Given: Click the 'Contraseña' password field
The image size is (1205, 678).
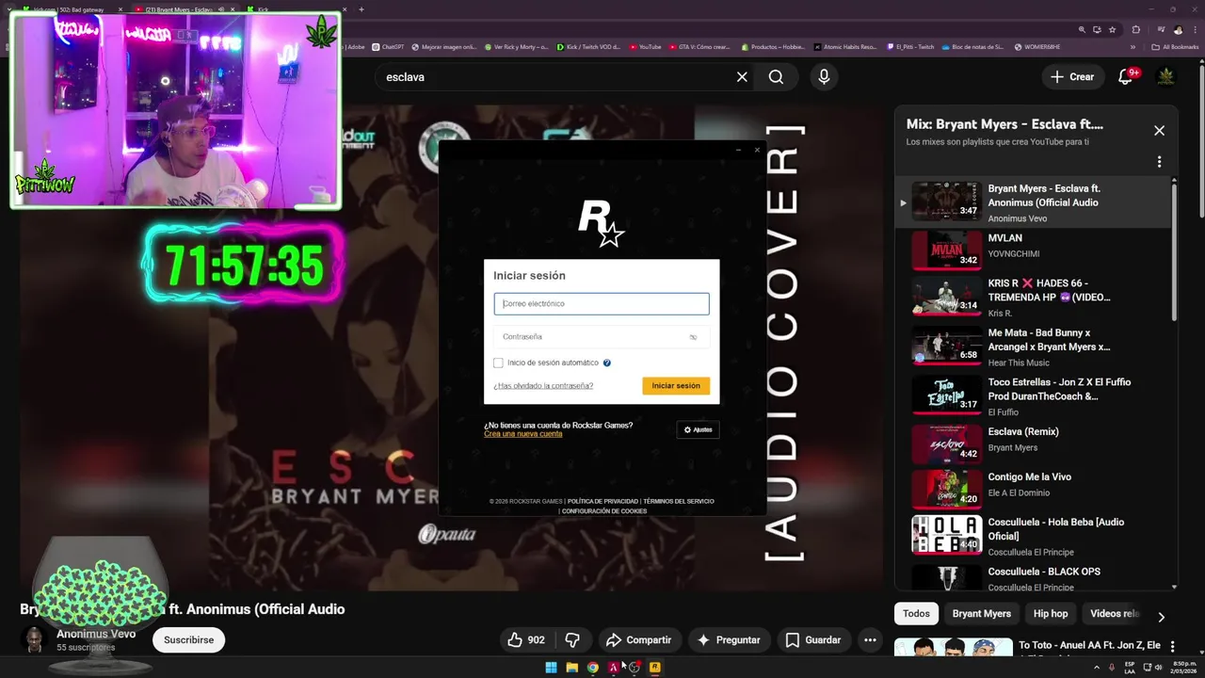Looking at the screenshot, I should click(602, 336).
